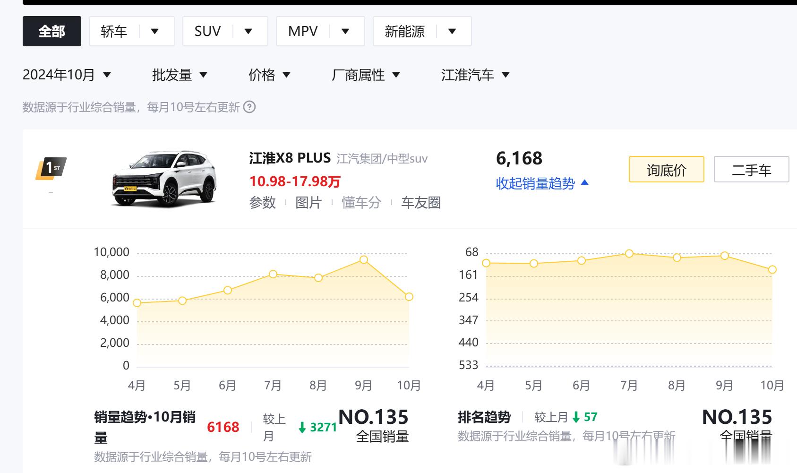Expand the 江淮汽车 brand filter
The image size is (797, 473).
(x=476, y=75)
